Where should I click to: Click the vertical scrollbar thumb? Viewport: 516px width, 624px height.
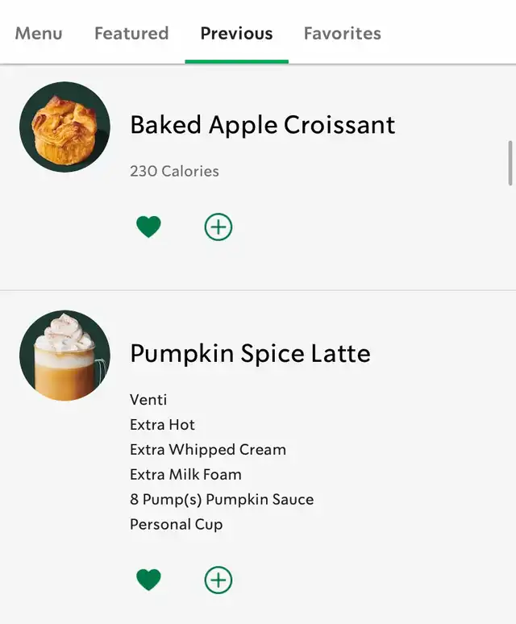click(510, 163)
